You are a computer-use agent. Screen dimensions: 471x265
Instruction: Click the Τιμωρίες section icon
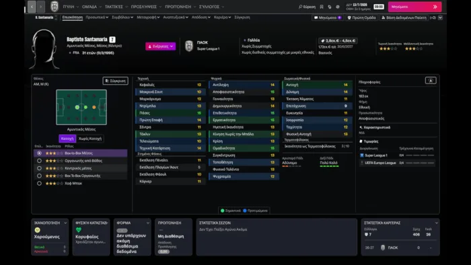pyautogui.click(x=361, y=141)
